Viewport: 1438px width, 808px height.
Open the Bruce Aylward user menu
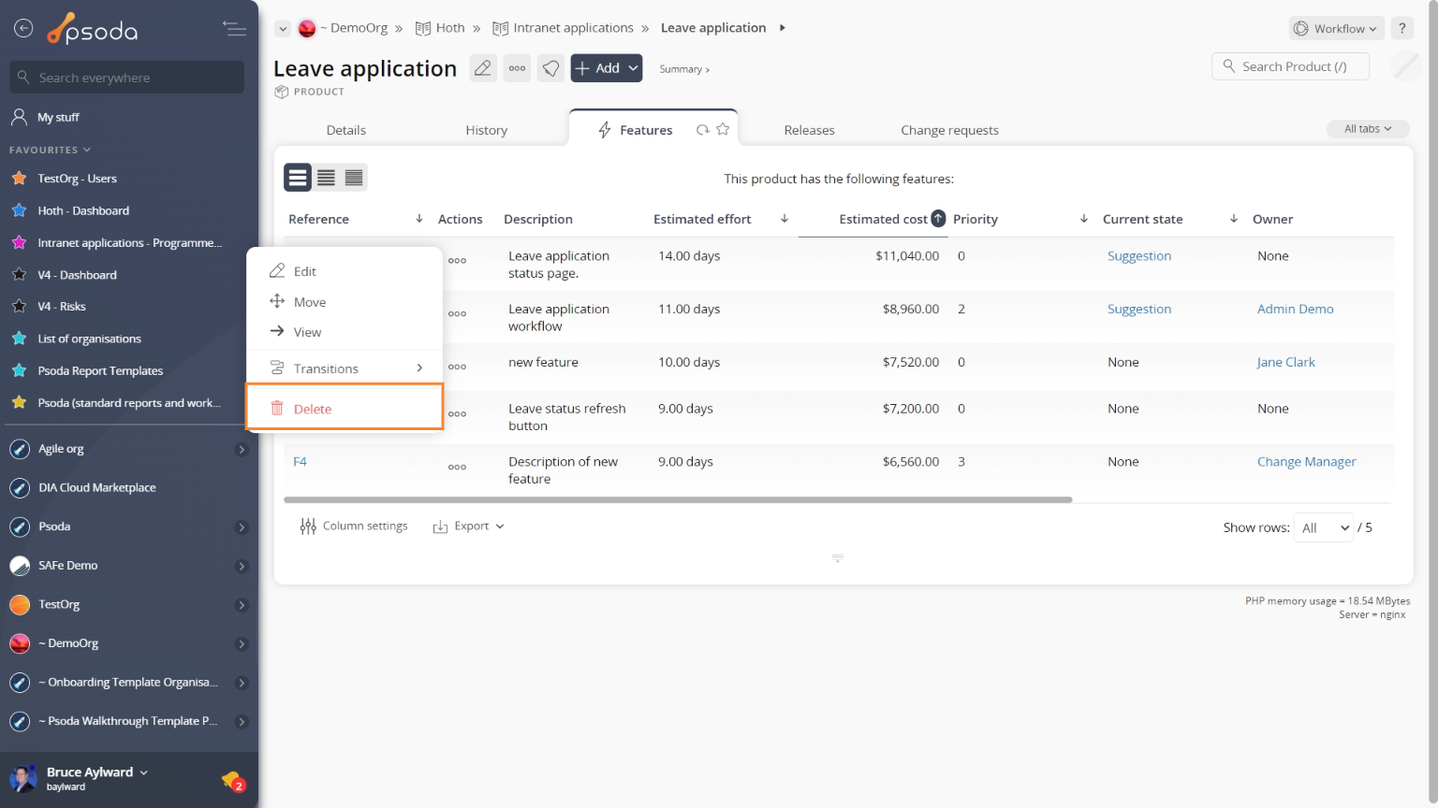click(97, 772)
